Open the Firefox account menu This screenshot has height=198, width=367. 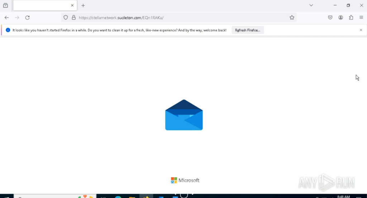341,17
